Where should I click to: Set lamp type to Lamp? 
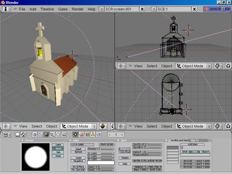[58, 145]
